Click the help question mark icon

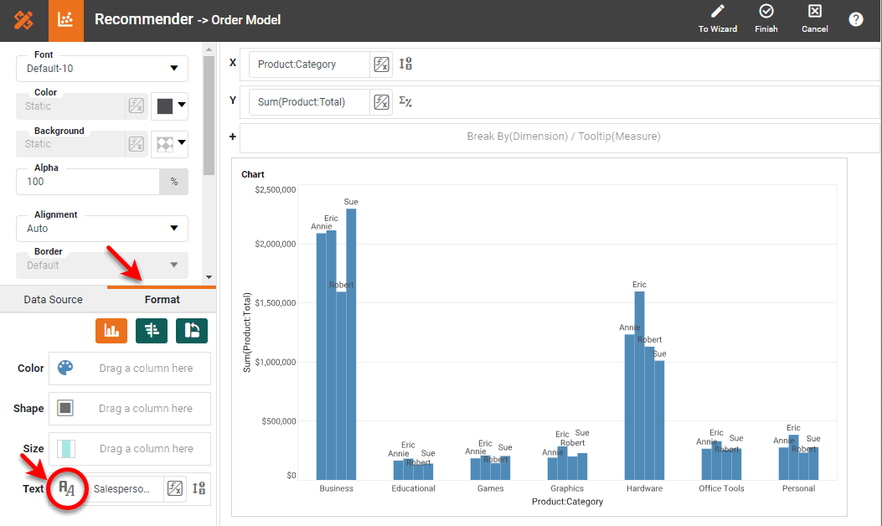pyautogui.click(x=855, y=19)
